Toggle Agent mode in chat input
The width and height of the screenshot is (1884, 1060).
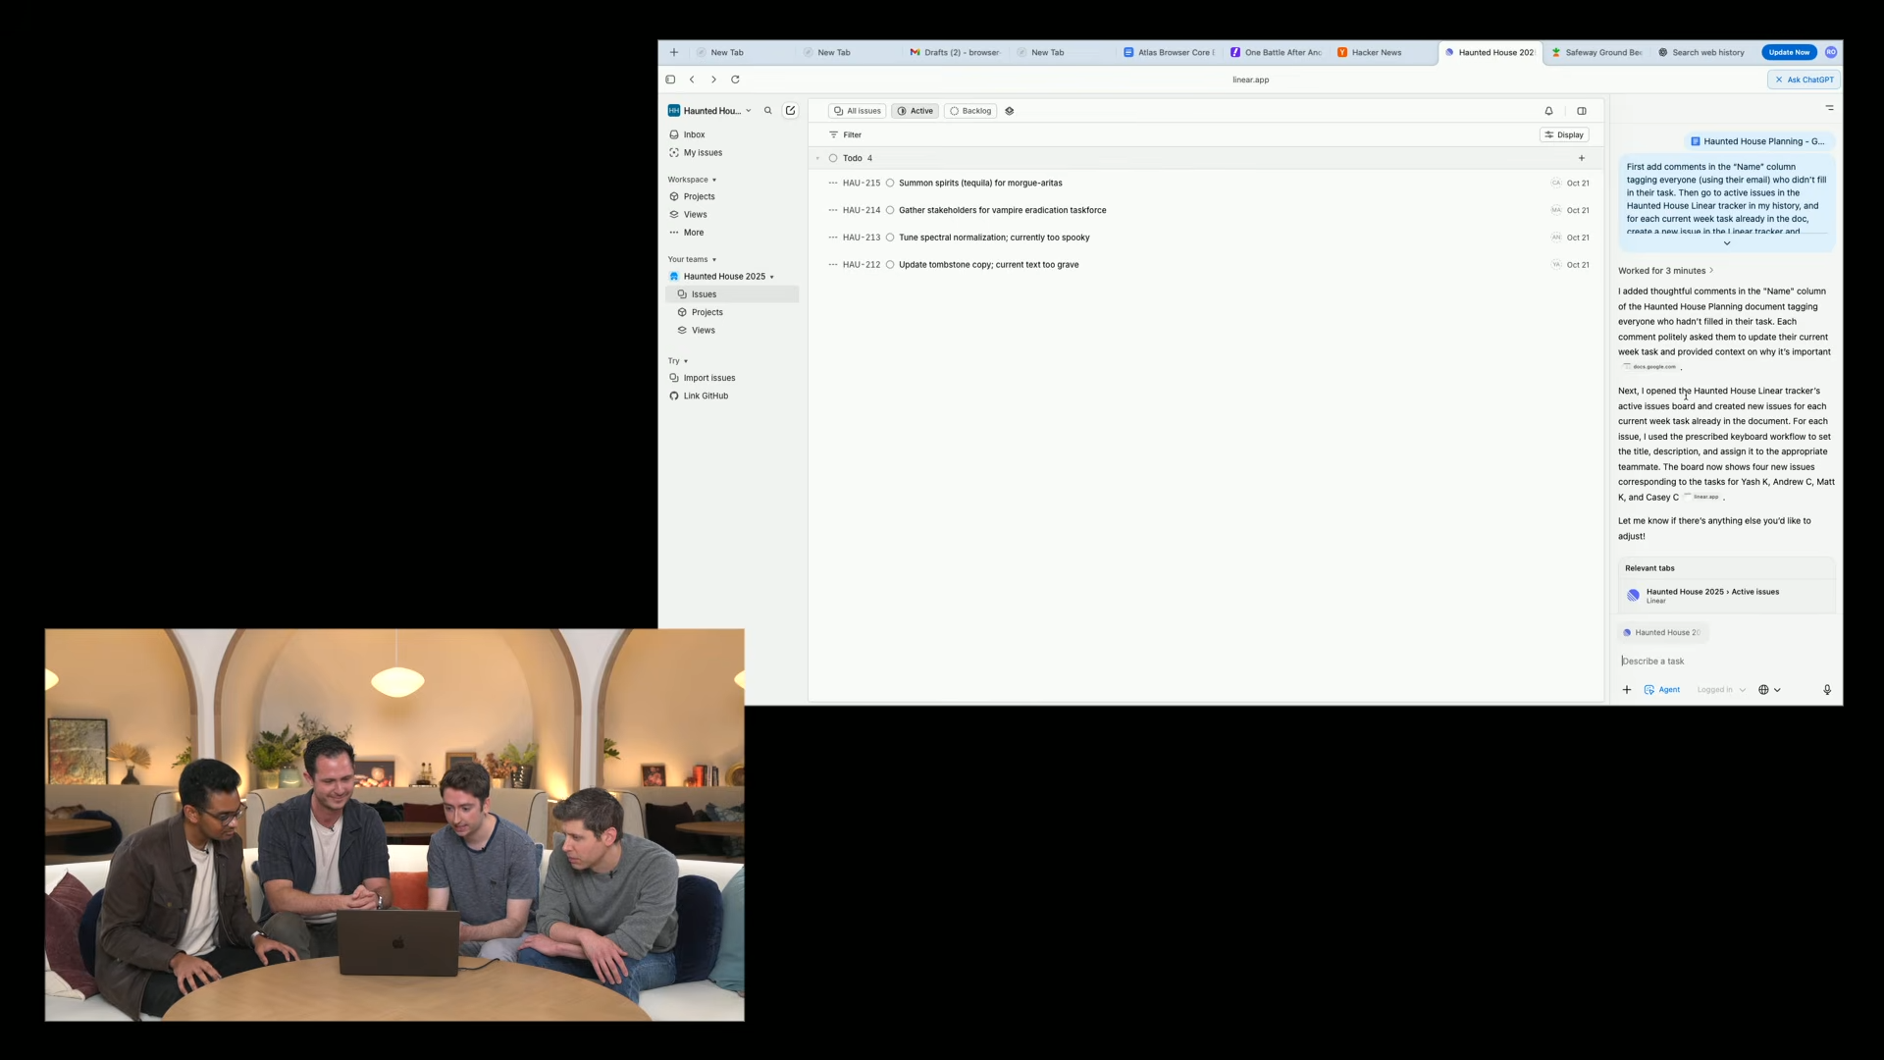coord(1662,690)
